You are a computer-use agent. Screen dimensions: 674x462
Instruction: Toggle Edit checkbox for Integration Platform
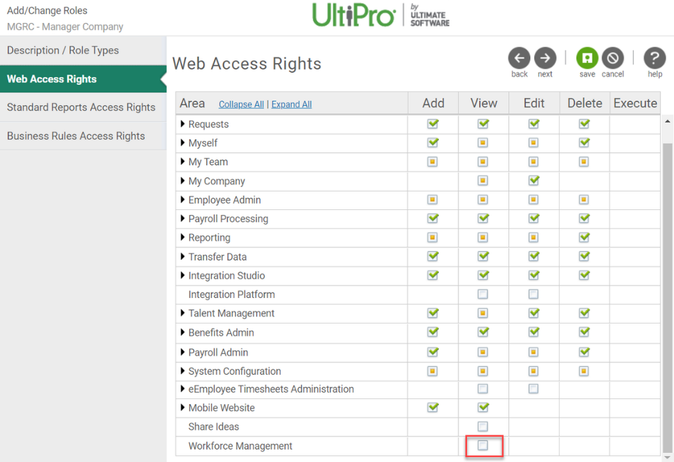point(533,295)
